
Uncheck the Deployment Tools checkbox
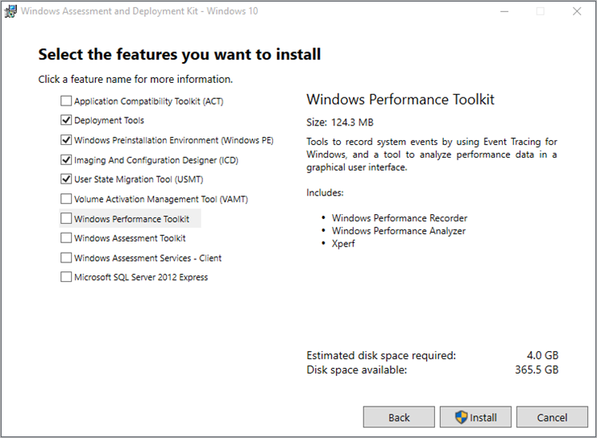65,121
